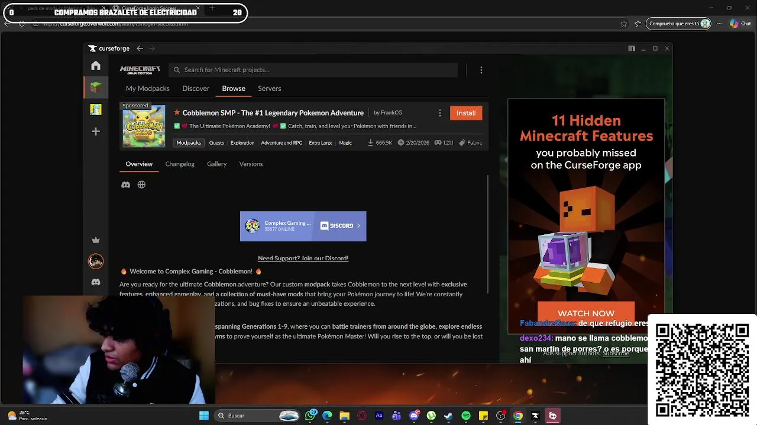Filter by the Extra Large tag
The image size is (757, 425).
321,143
